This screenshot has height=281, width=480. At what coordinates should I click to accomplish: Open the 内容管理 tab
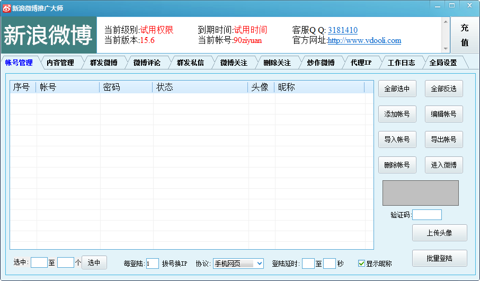pyautogui.click(x=60, y=63)
